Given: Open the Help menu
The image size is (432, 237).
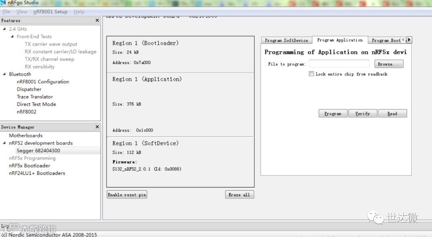Looking at the screenshot, I should [x=79, y=12].
